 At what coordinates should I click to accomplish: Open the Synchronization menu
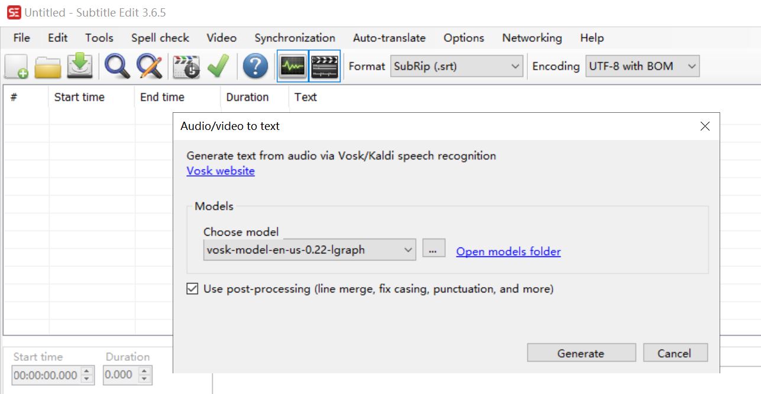click(x=294, y=38)
